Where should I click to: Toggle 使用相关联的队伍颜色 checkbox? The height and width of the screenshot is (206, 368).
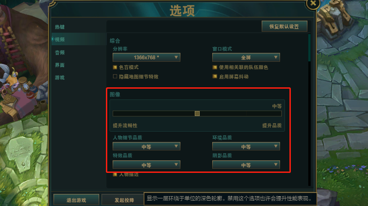(215, 68)
